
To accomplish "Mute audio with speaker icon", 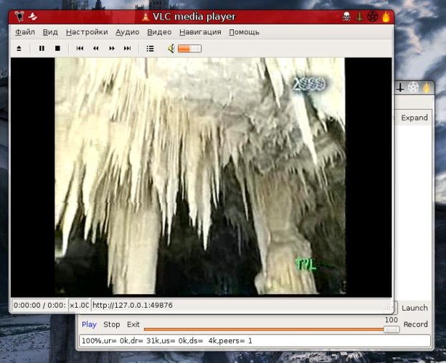I will click(x=171, y=49).
